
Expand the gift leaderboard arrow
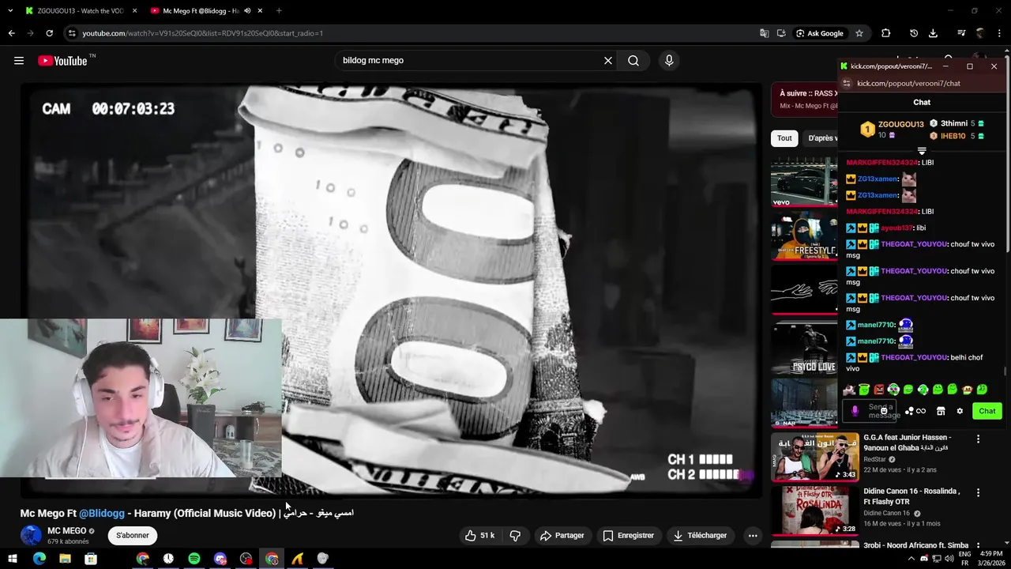922,151
